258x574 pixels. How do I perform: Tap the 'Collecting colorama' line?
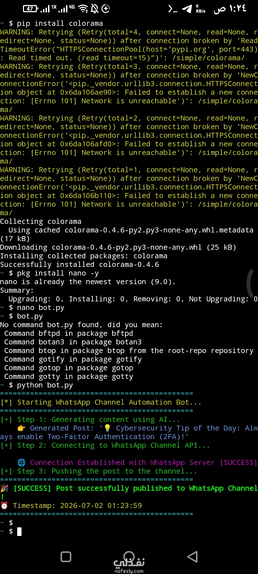pos(41,221)
